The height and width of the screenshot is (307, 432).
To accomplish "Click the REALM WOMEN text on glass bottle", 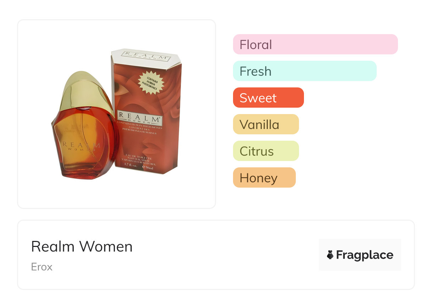I will coord(81,146).
